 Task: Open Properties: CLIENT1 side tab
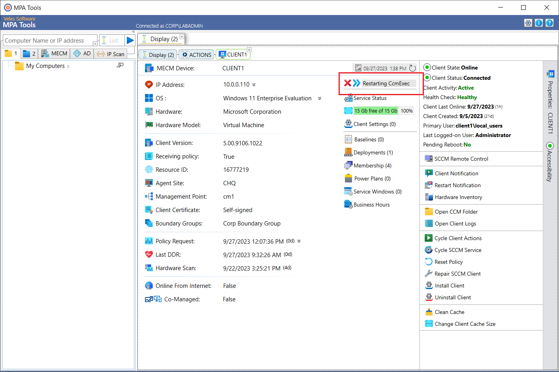550,102
